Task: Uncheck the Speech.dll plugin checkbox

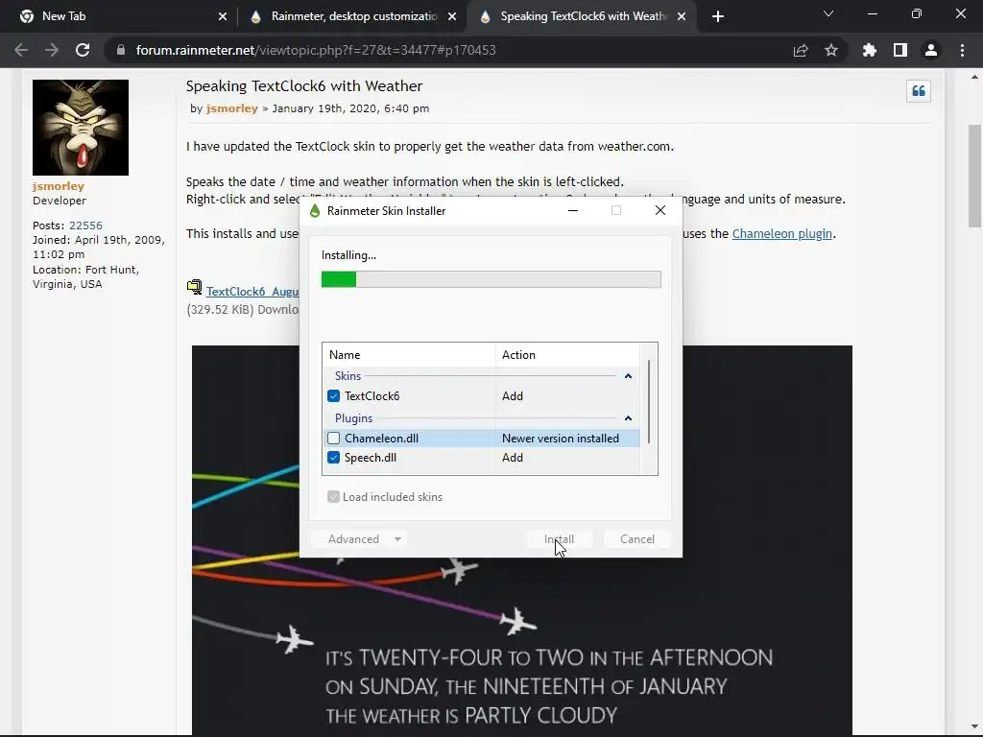Action: click(x=333, y=458)
